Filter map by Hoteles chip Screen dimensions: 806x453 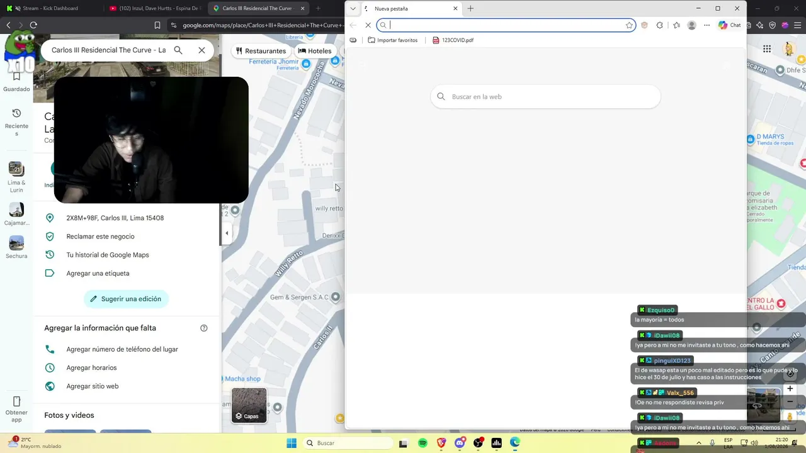(315, 51)
